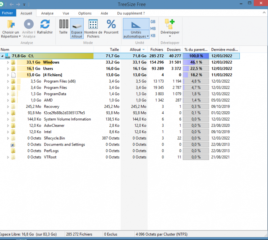Image resolution: width=268 pixels, height=240 pixels.
Task: Click the Arrêter l'Analyse stop icon
Action: tap(29, 24)
